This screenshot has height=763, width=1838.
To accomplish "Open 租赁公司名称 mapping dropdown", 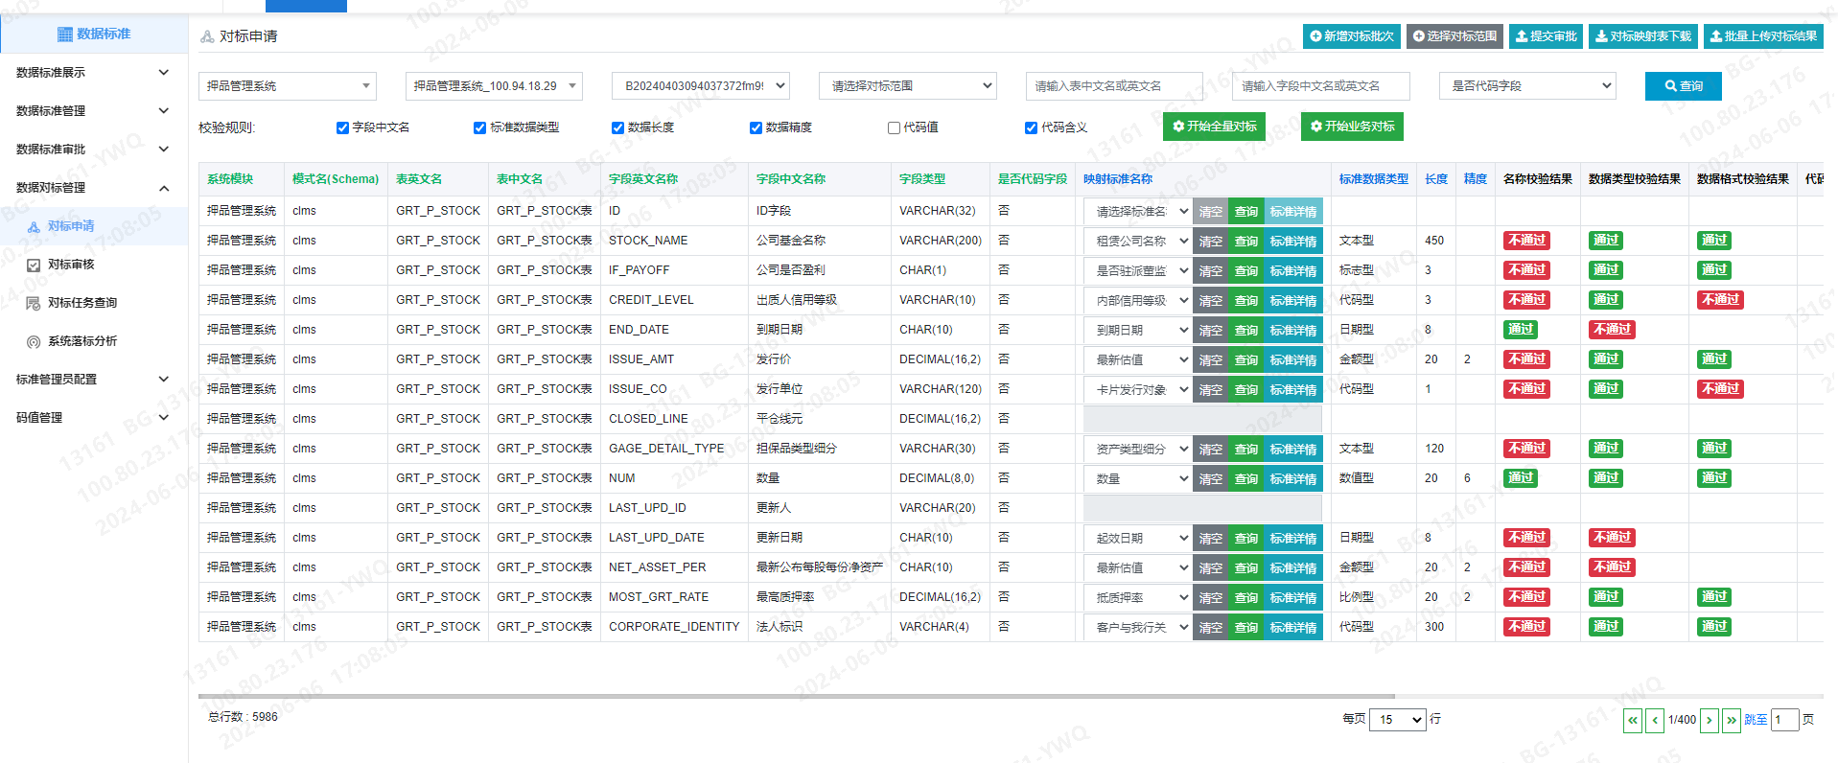I will (1138, 242).
